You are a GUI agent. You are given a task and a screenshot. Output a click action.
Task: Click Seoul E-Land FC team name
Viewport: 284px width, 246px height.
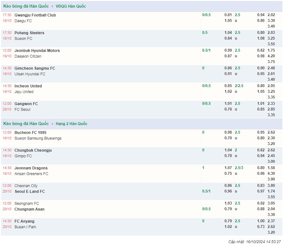(30, 192)
